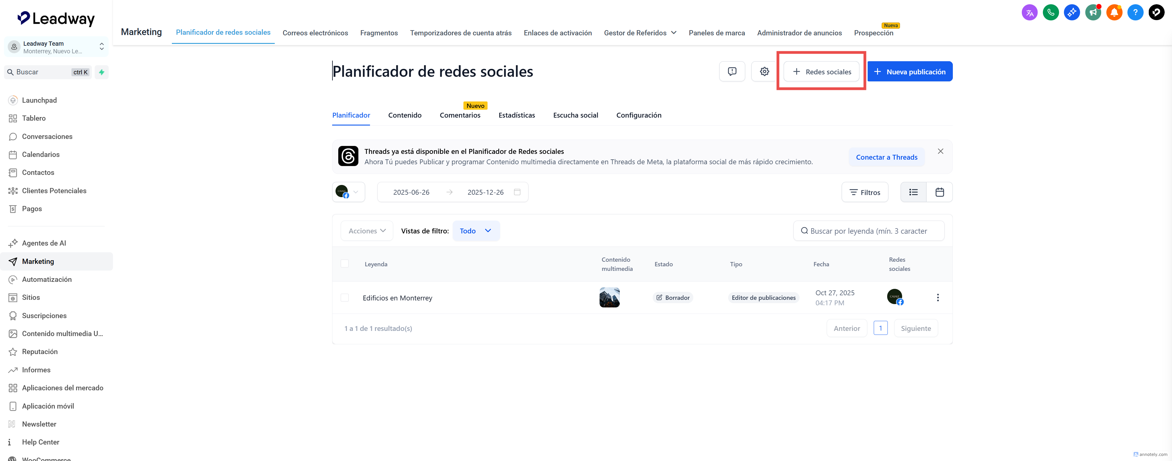Screen dimensions: 1172x461
Task: Toggle the select-all header checkbox
Action: pos(344,264)
